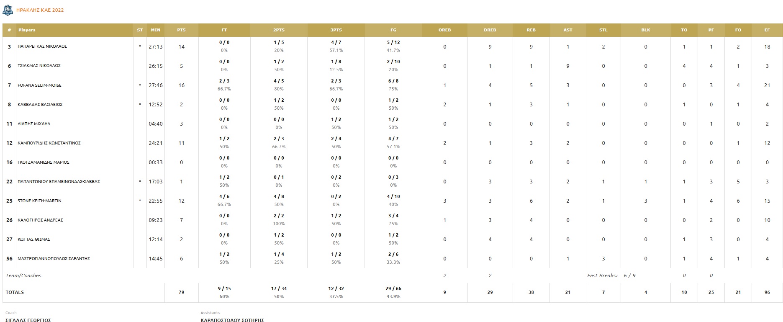Viewport: 783px width, 322px height.
Task: Sort by the 3PTS column header
Action: coord(336,30)
